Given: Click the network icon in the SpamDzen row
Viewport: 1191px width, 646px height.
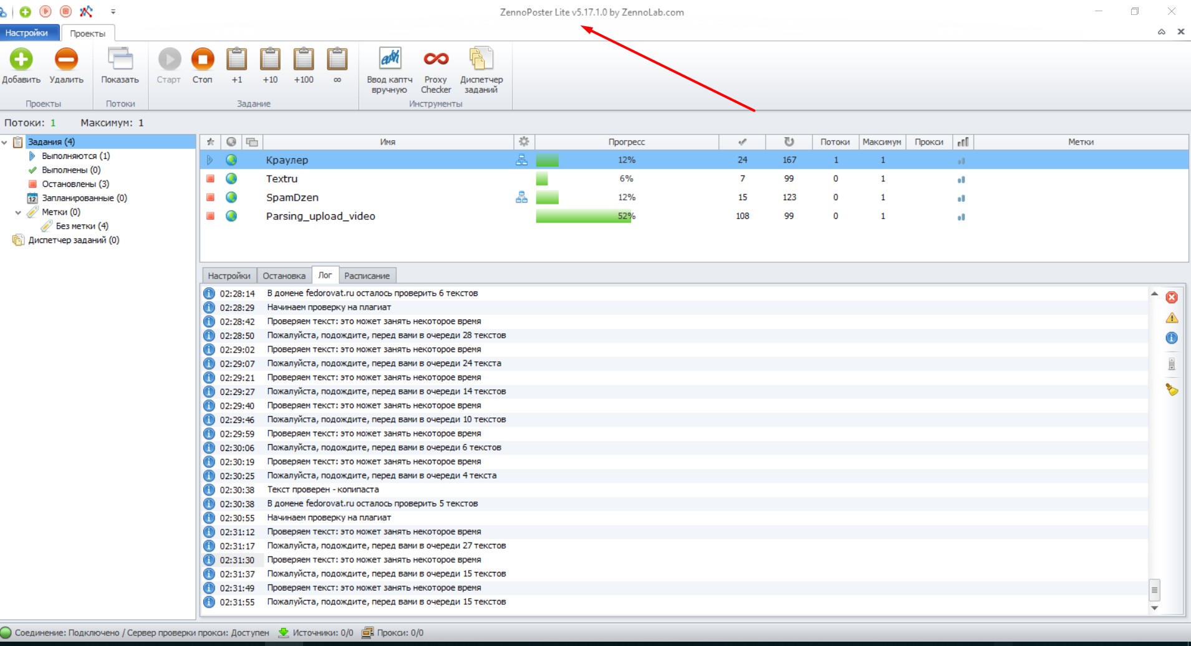Looking at the screenshot, I should [522, 197].
